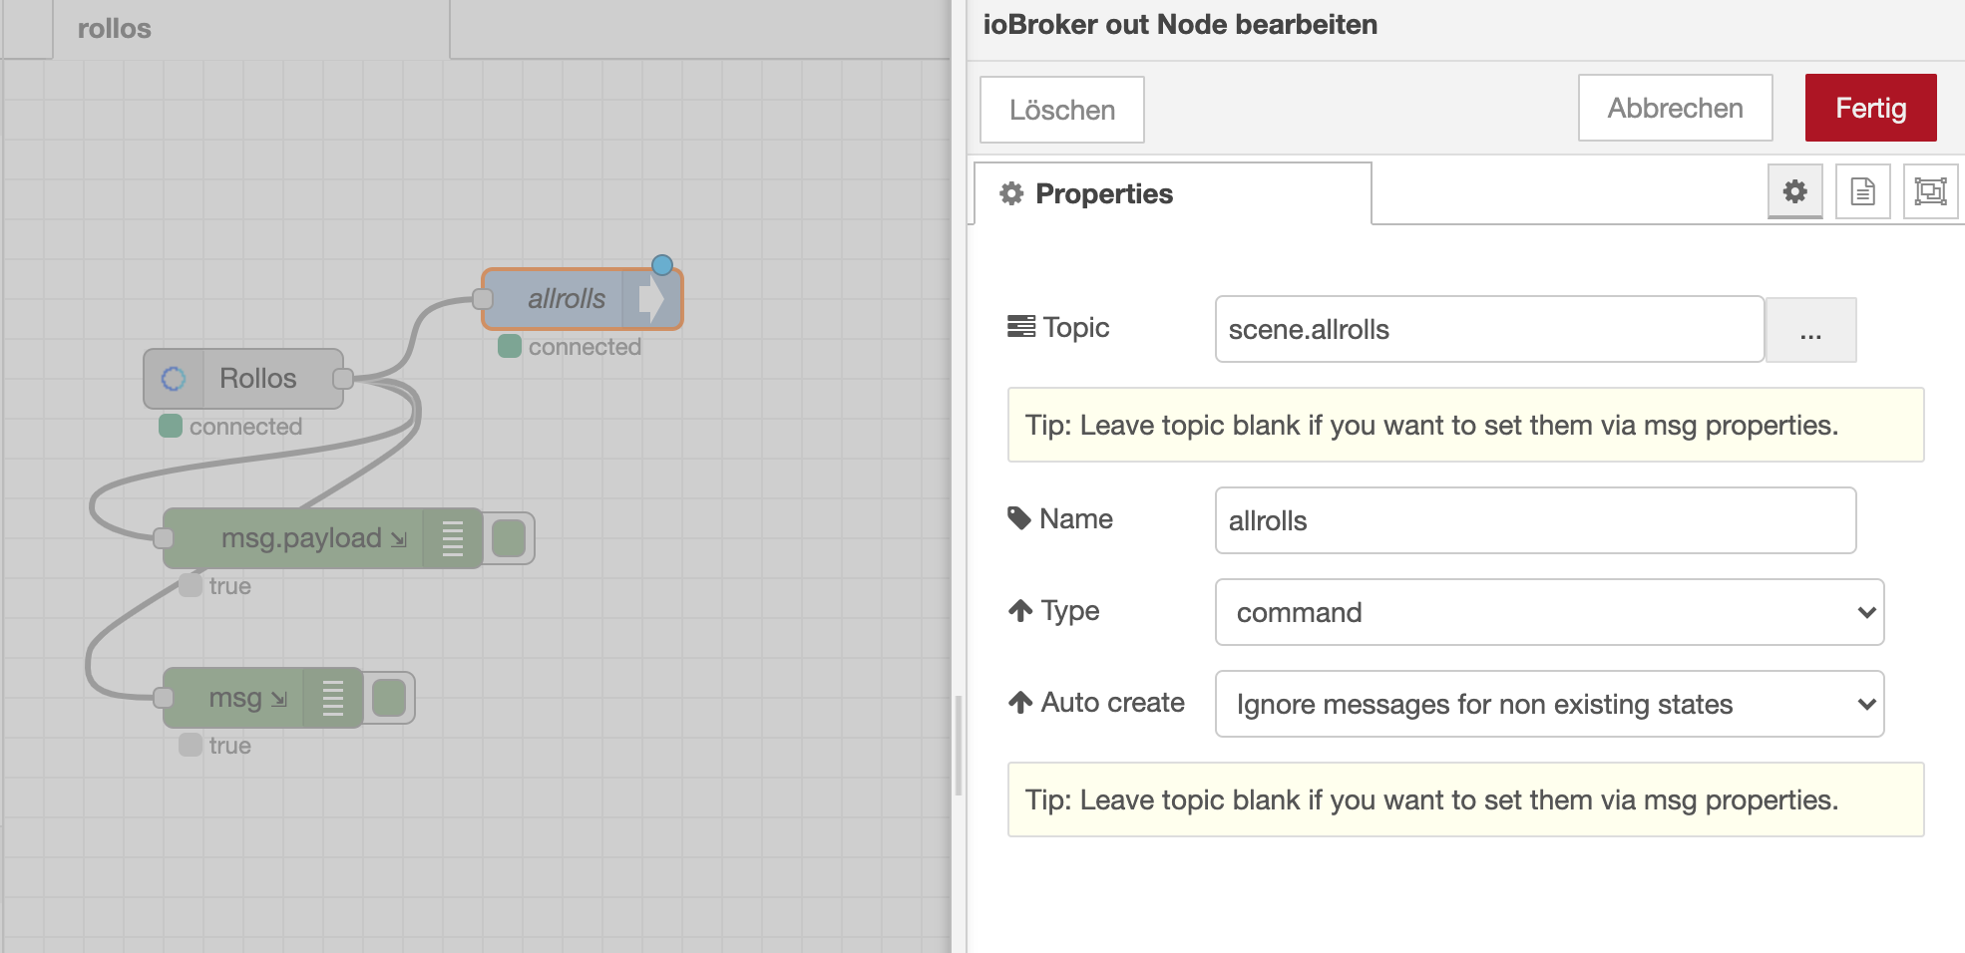Viewport: 1965px width, 953px height.
Task: Click the msg.payload debug list icon
Action: point(452,538)
